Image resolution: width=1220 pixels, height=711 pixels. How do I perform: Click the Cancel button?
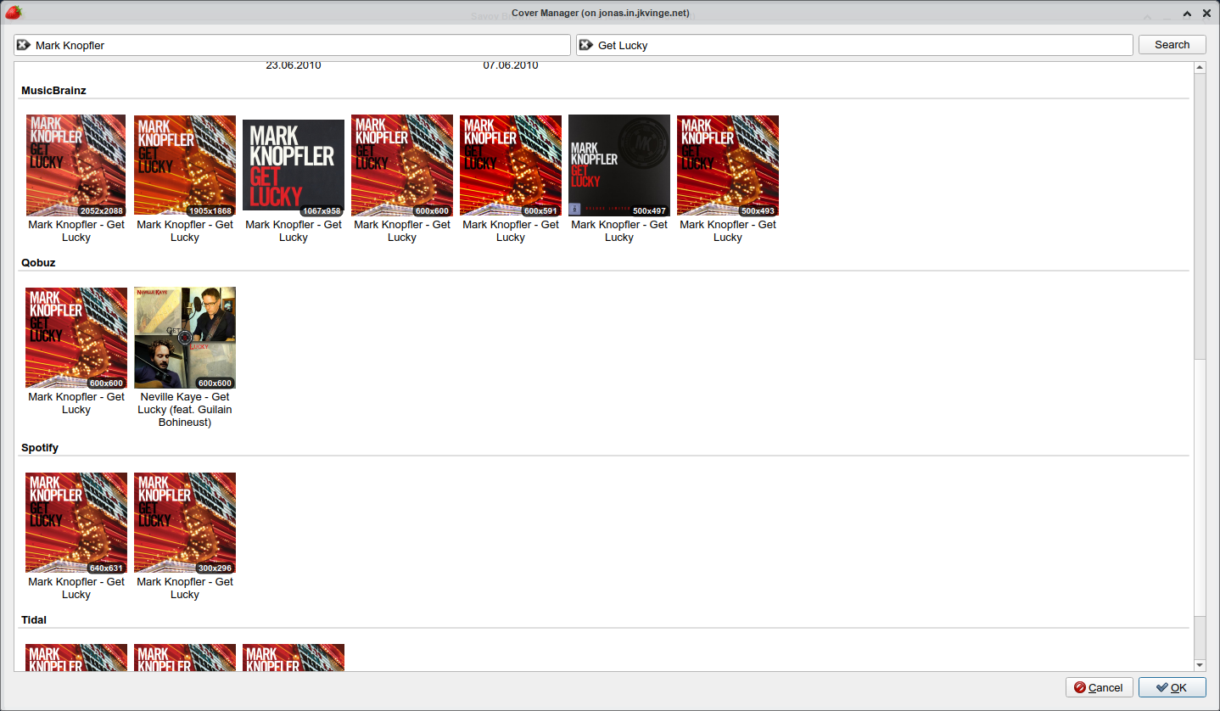[x=1099, y=687]
